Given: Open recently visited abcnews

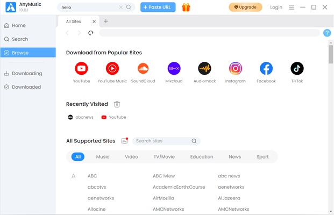Looking at the screenshot, I should click(81, 117).
